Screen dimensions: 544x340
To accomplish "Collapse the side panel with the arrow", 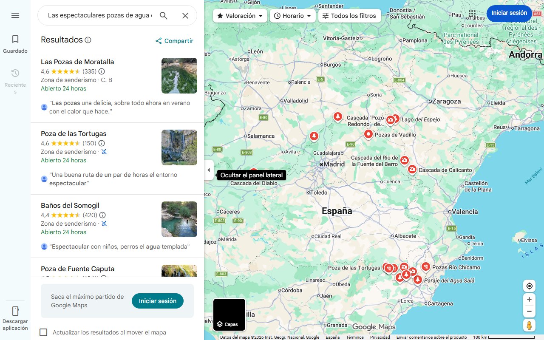I will point(209,170).
